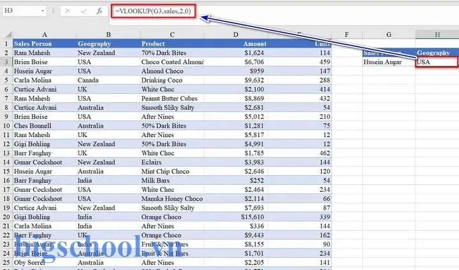Click cell G3 Husein Augar
459x270 pixels.
click(x=389, y=62)
